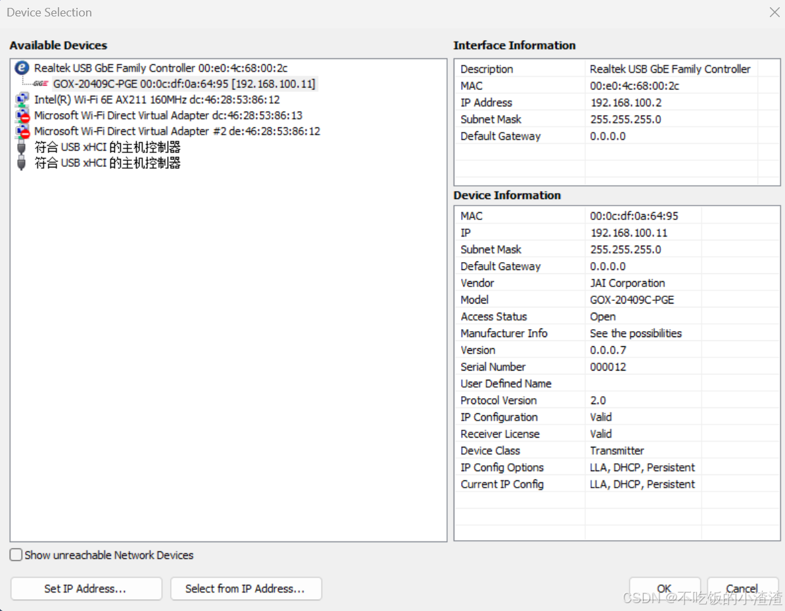Click the IP Address value in Interface Information
Screen dimensions: 785x611
coord(621,102)
